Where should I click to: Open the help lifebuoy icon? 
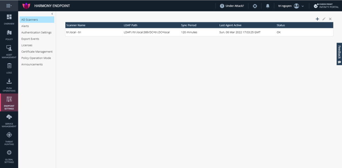click(x=255, y=6)
